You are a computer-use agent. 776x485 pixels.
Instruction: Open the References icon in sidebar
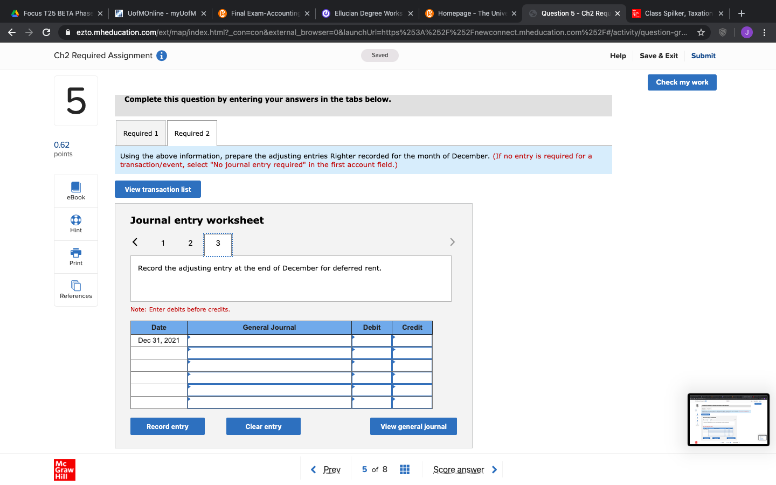click(76, 286)
